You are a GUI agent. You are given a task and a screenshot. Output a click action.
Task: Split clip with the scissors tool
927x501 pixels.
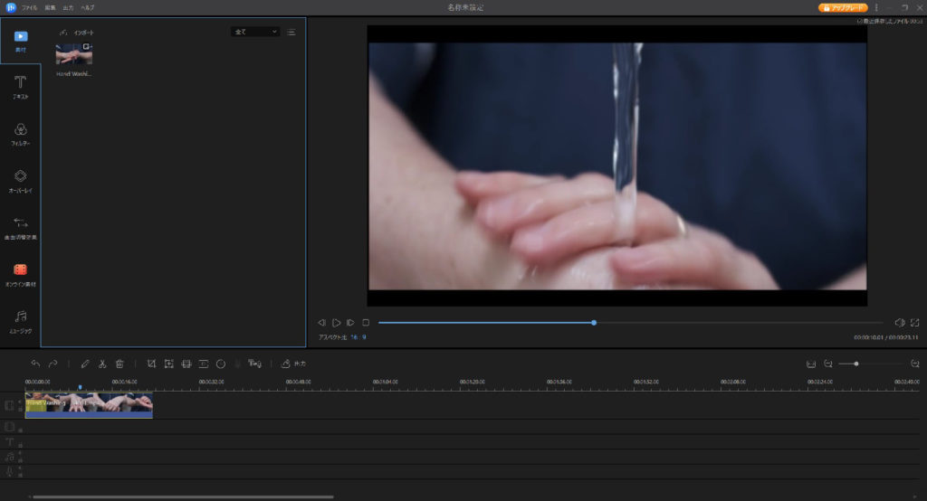[x=102, y=364]
